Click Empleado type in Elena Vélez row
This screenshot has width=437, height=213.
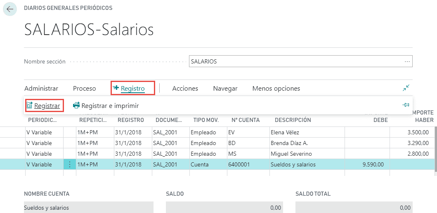point(208,133)
